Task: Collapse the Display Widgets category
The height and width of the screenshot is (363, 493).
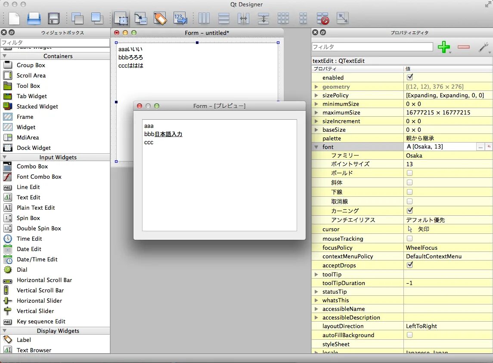Action: 5,331
